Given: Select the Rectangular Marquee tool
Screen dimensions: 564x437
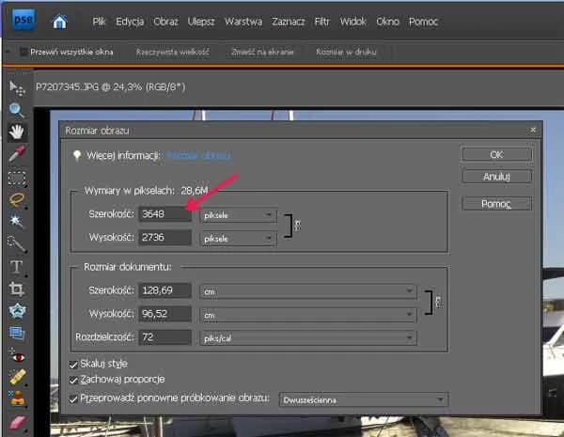Looking at the screenshot, I should pos(16,176).
